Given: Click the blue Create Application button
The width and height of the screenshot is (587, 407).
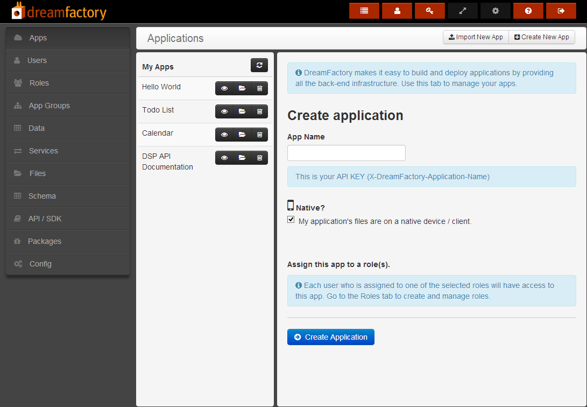Looking at the screenshot, I should [330, 337].
